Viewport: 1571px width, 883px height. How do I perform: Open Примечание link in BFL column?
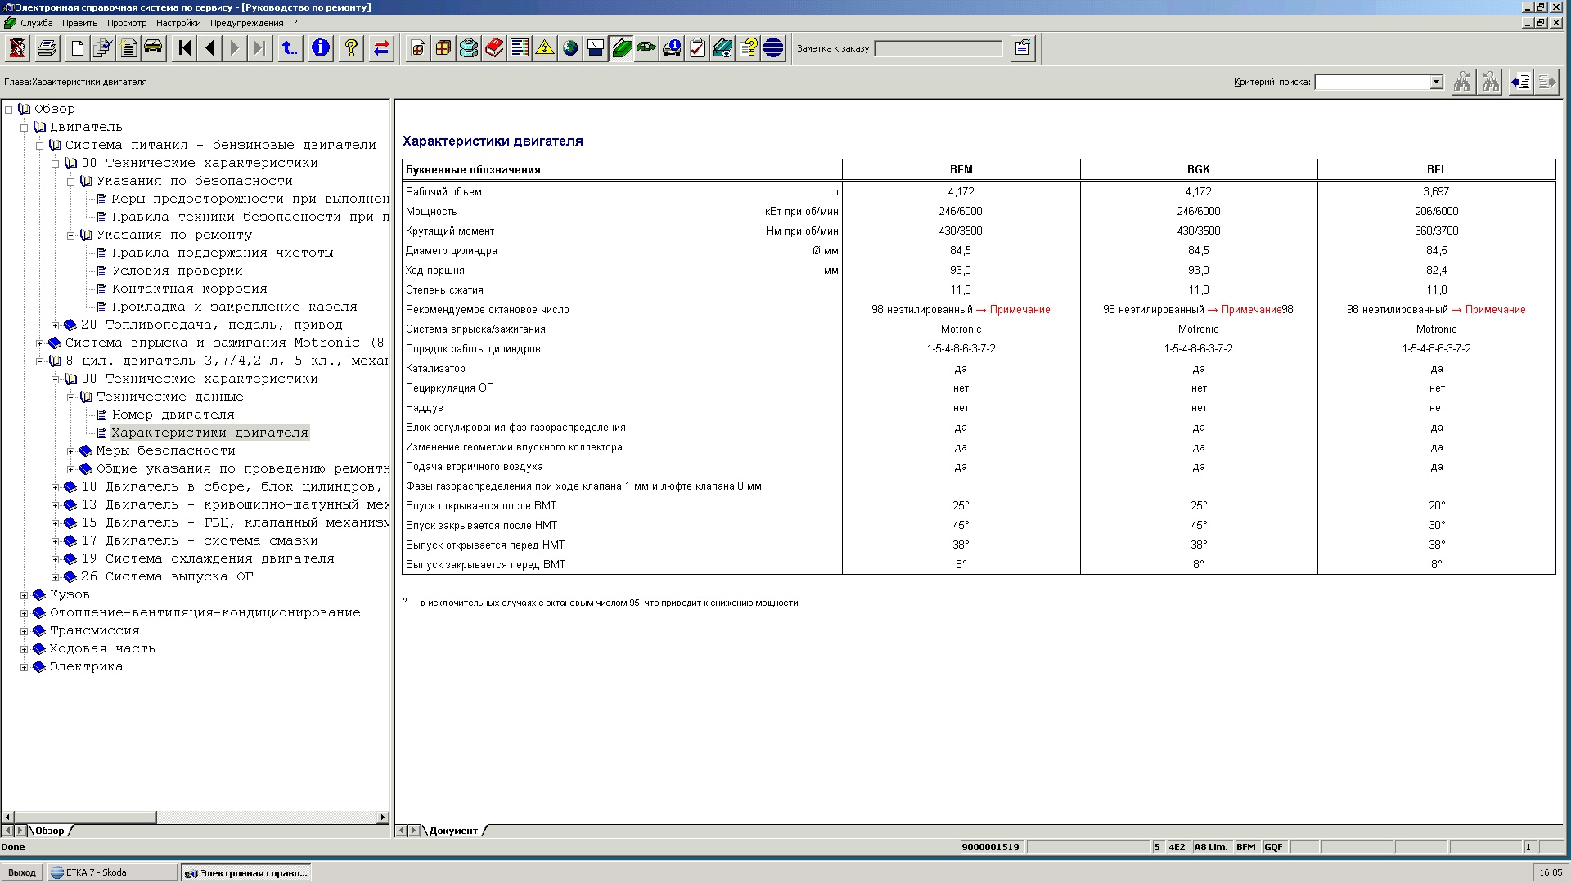pos(1495,310)
